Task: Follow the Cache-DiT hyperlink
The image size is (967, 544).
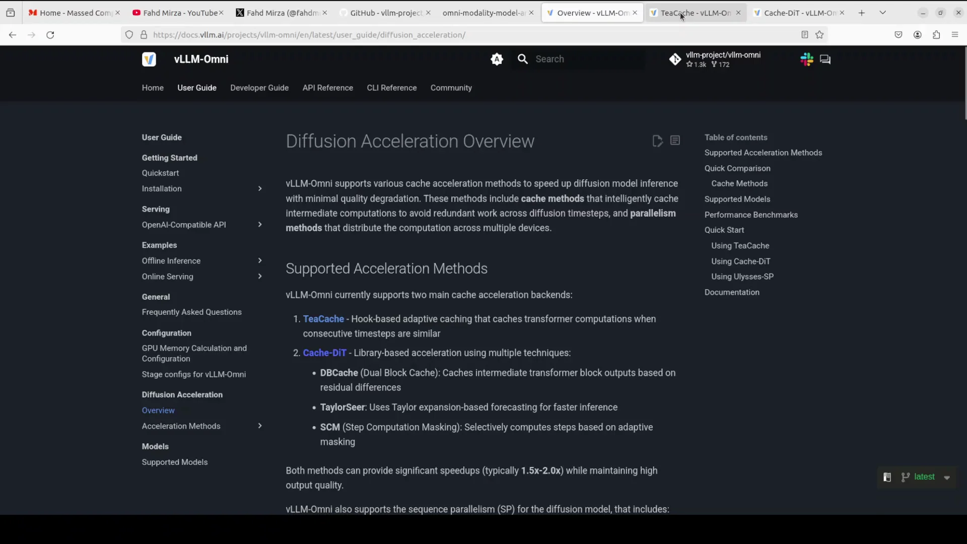Action: [324, 353]
